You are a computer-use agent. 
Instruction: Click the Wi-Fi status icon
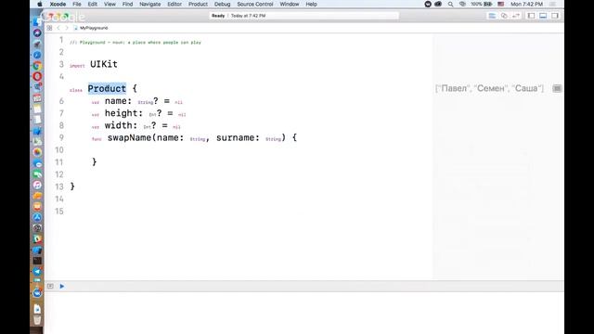tap(462, 4)
